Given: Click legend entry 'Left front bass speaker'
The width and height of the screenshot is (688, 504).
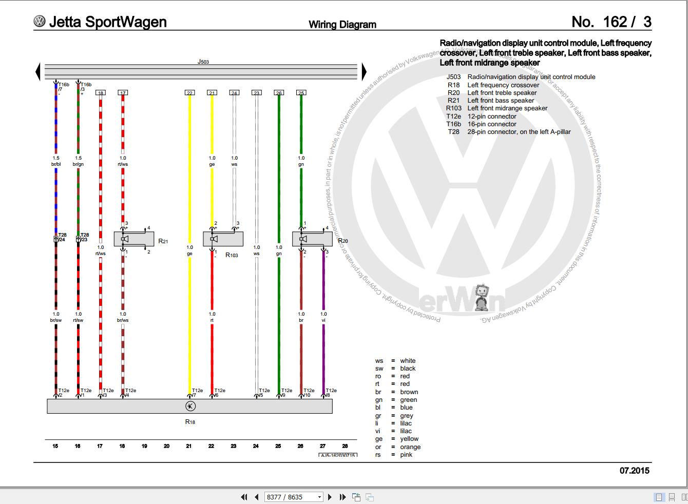Looking at the screenshot, I should pos(501,101).
